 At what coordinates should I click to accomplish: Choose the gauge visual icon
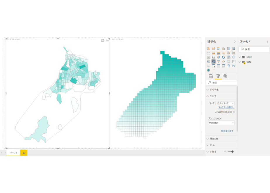click(224, 61)
